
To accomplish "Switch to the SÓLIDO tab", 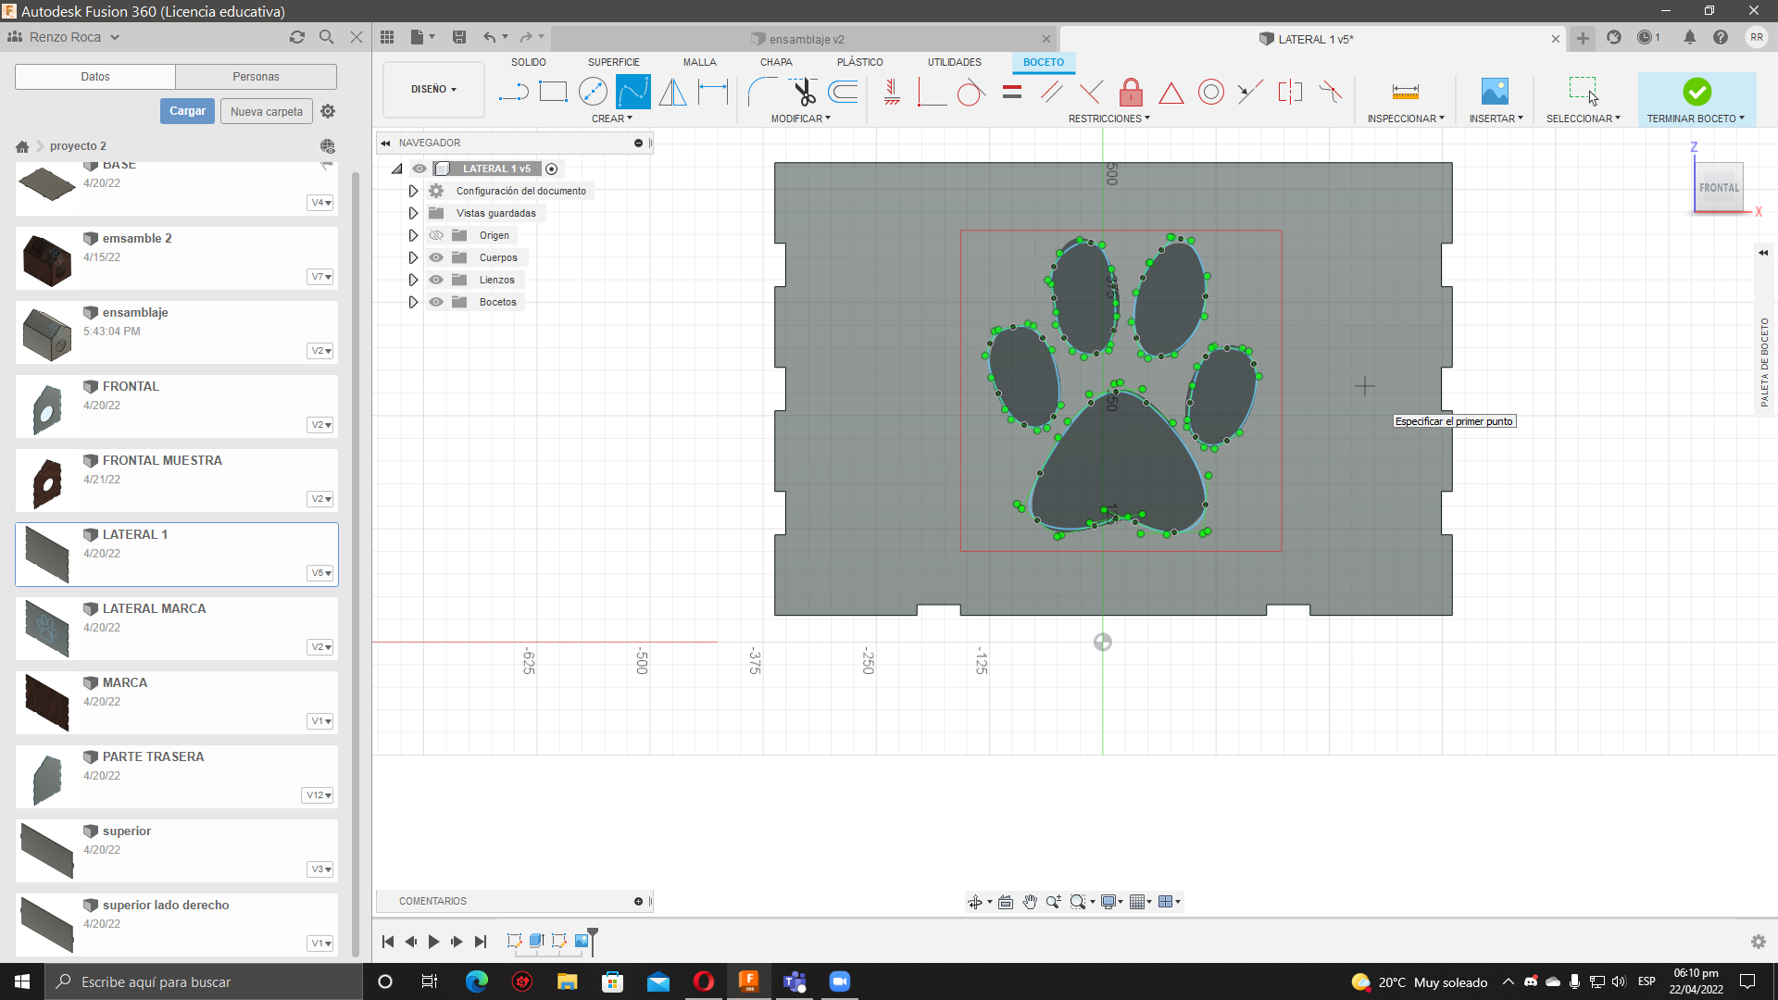I will pos(528,62).
